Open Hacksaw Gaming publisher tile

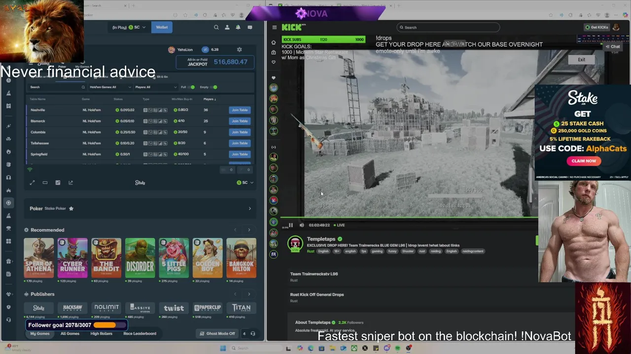pyautogui.click(x=72, y=308)
